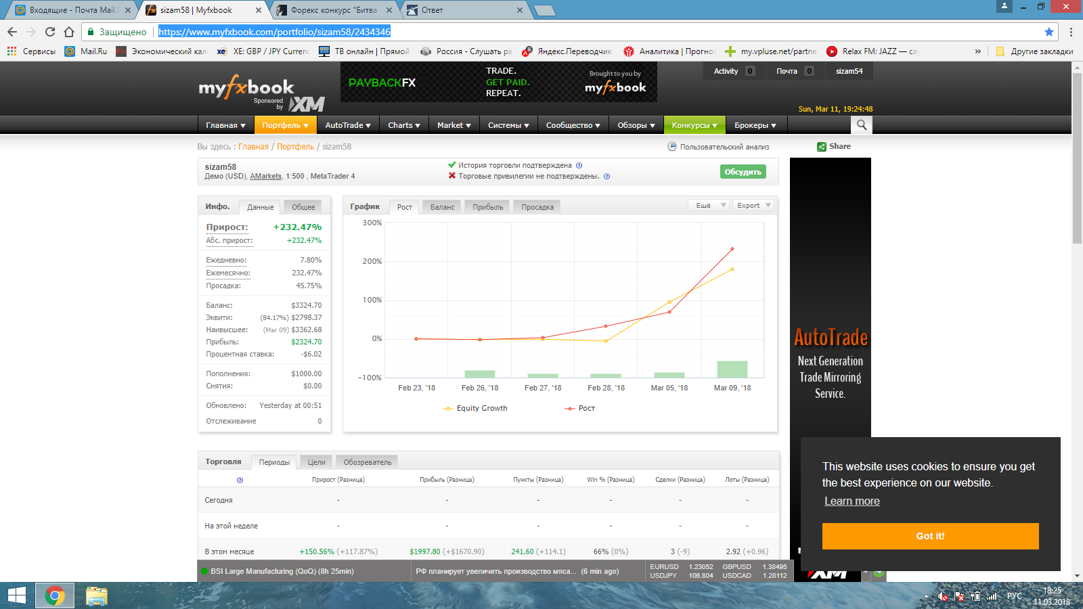This screenshot has height=609, width=1083.
Task: Switch РУС keyboard language indicator
Action: click(1014, 596)
